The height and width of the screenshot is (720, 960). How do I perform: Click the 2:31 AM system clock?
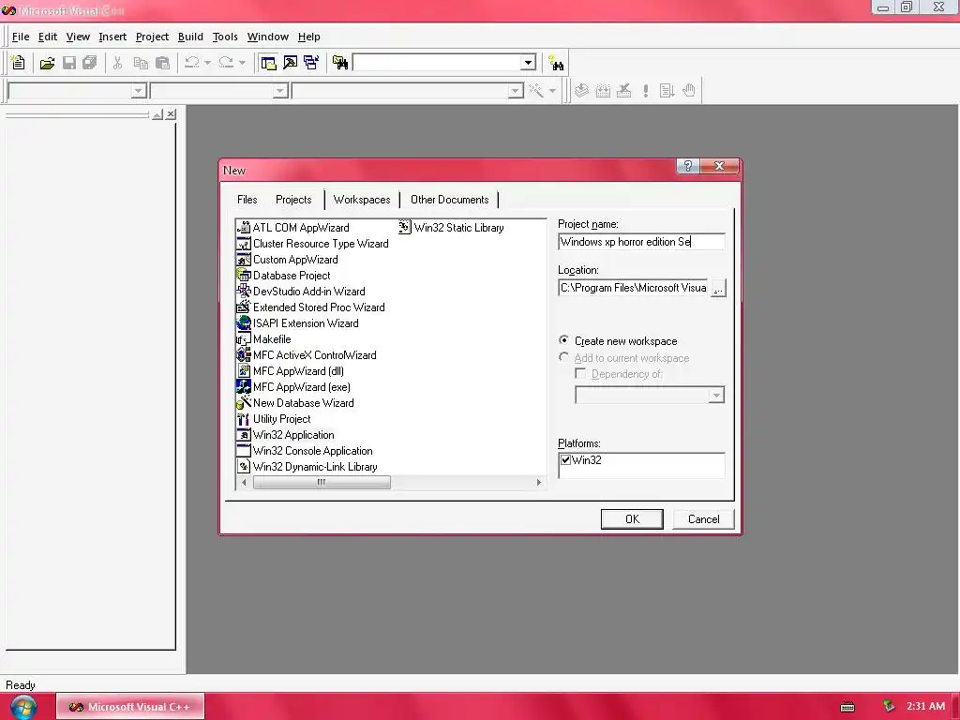[925, 707]
